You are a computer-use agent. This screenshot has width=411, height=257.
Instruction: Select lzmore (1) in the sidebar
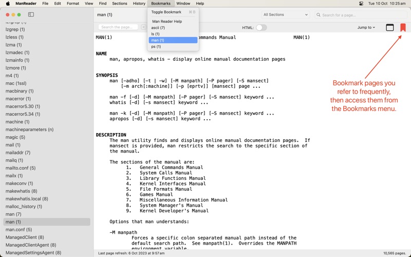pyautogui.click(x=47, y=68)
